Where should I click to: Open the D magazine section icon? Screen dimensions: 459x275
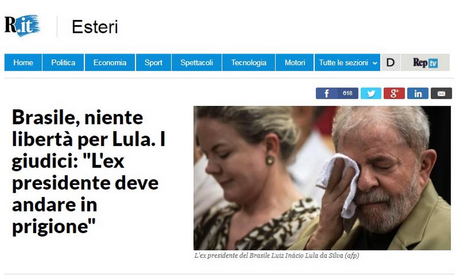(x=391, y=62)
